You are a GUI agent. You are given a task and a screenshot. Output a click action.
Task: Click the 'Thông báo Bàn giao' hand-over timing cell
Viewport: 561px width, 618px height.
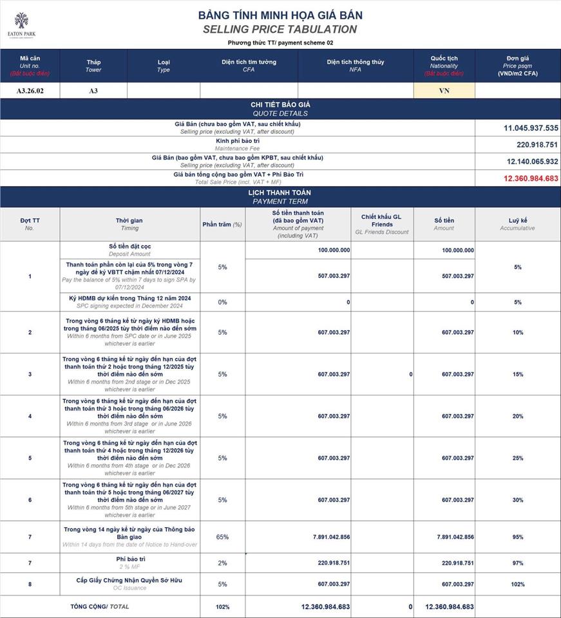tap(129, 537)
